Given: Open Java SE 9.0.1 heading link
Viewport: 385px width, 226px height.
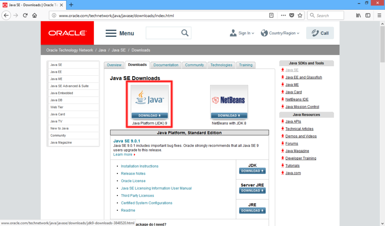Looking at the screenshot, I should (127, 141).
